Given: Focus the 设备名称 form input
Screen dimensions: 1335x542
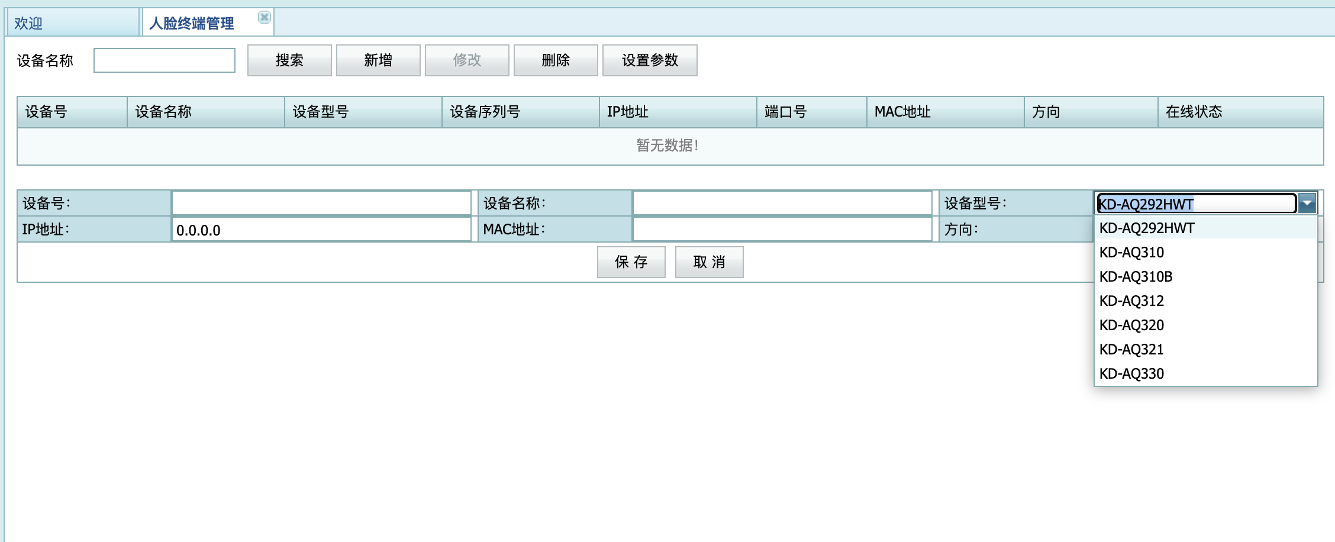Looking at the screenshot, I should coord(782,203).
